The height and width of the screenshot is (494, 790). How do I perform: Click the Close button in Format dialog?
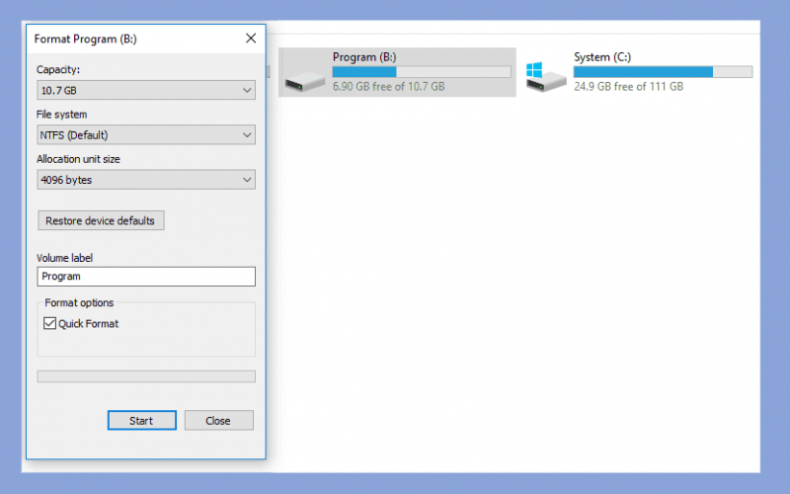tap(218, 421)
